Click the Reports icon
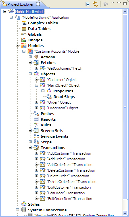The image size is (129, 217). tap(36, 119)
